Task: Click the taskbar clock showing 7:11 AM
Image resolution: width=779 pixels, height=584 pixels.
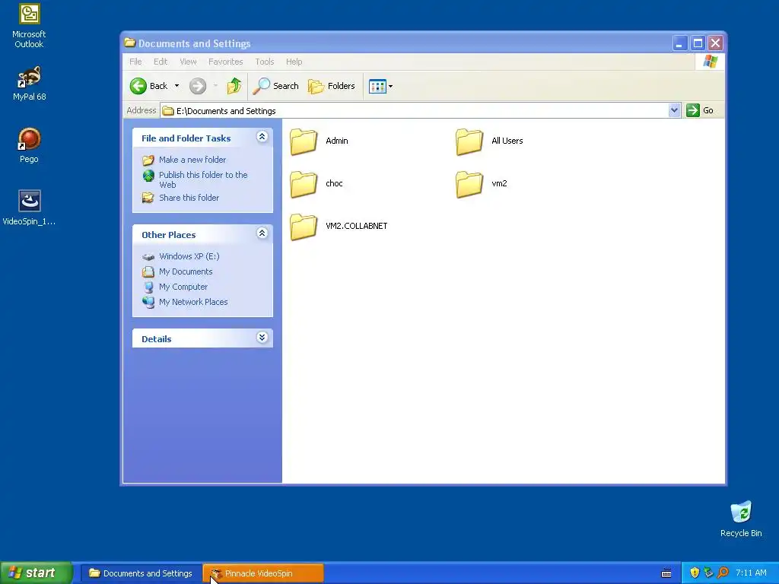Action: tap(751, 573)
